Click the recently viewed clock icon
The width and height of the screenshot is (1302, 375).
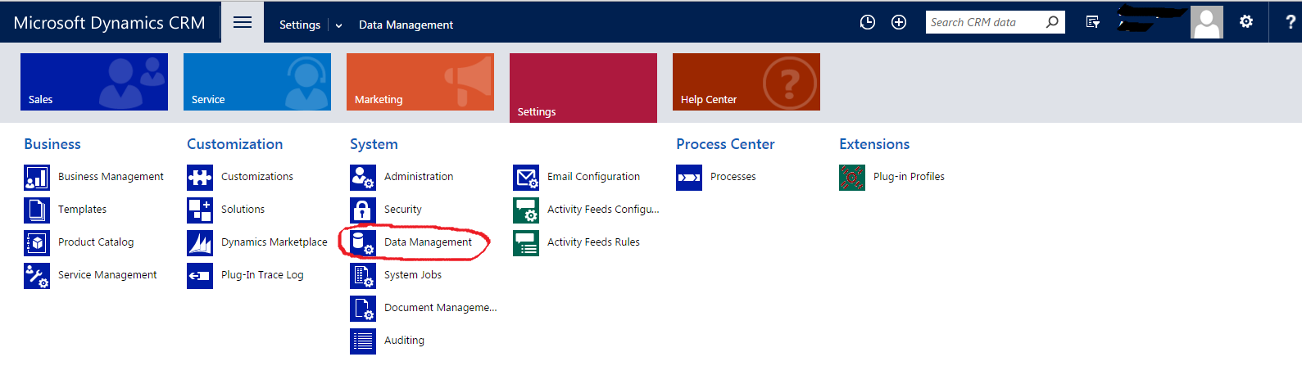868,22
